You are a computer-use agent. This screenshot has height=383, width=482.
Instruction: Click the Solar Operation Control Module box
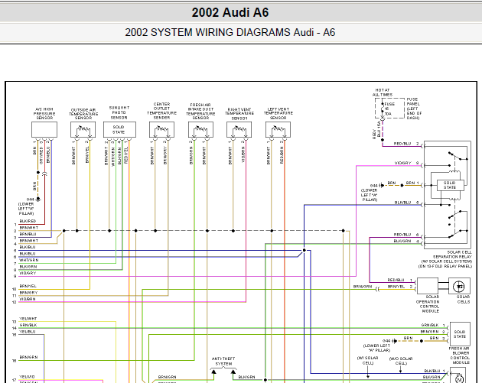click(x=427, y=286)
